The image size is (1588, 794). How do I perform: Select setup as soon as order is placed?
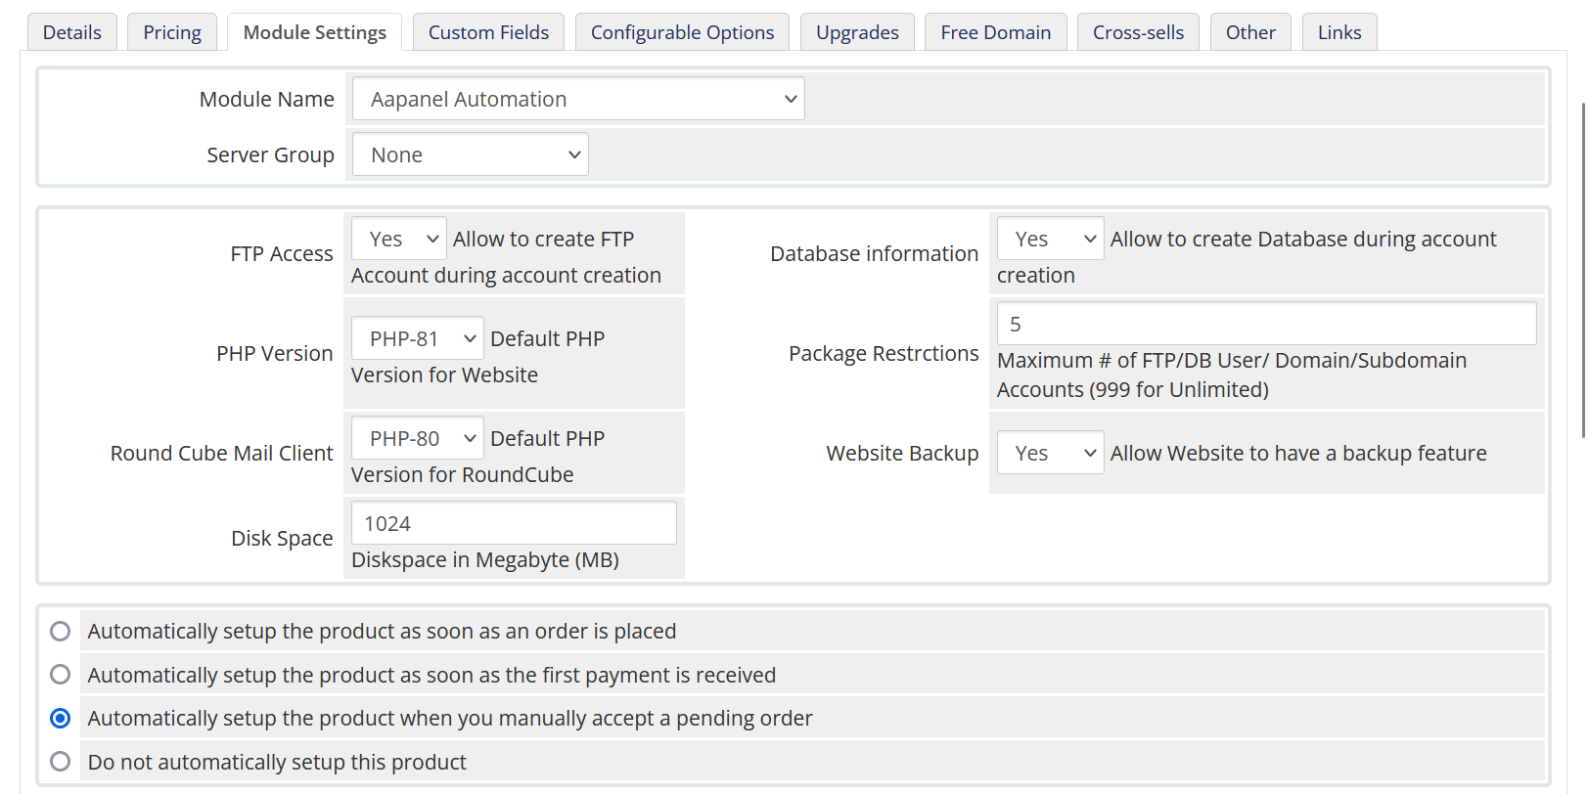pyautogui.click(x=61, y=631)
